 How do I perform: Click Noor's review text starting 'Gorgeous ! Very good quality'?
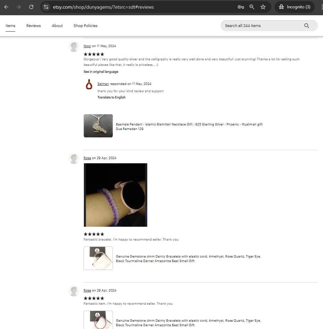point(192,62)
